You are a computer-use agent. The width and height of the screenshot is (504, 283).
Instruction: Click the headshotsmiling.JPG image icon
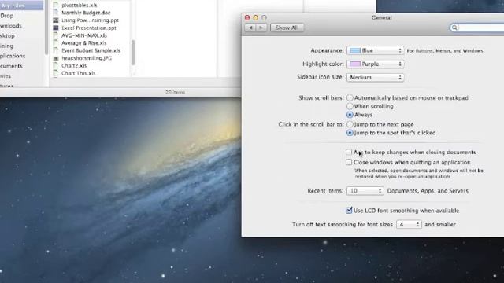[56, 58]
